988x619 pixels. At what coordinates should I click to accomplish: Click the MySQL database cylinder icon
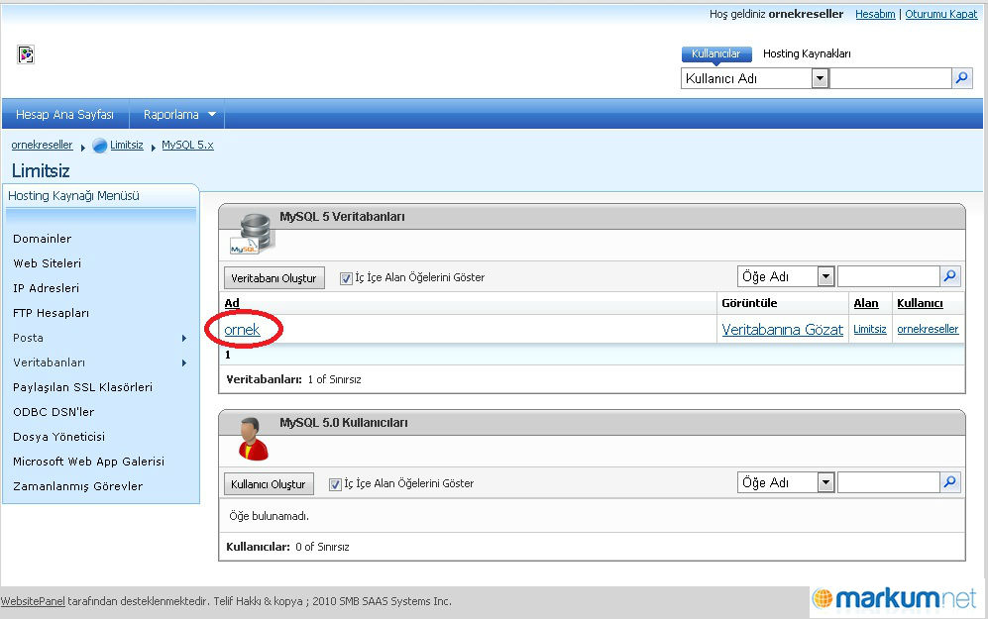click(251, 234)
